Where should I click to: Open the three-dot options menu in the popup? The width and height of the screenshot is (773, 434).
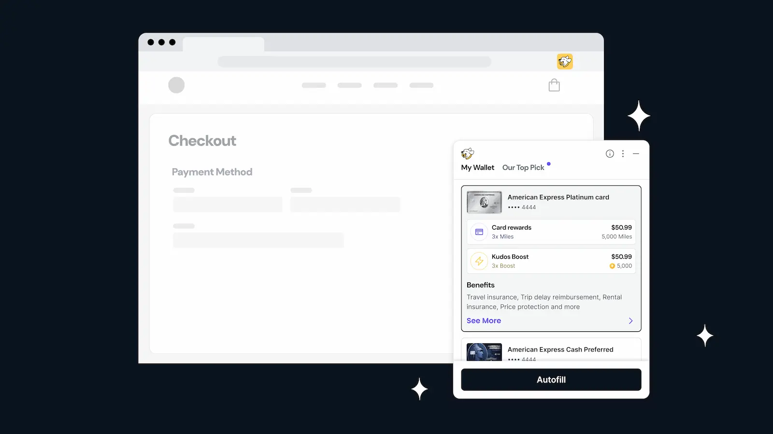tap(623, 153)
